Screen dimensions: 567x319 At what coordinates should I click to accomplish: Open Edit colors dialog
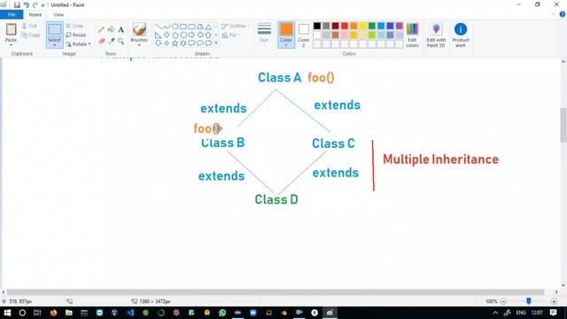(412, 35)
